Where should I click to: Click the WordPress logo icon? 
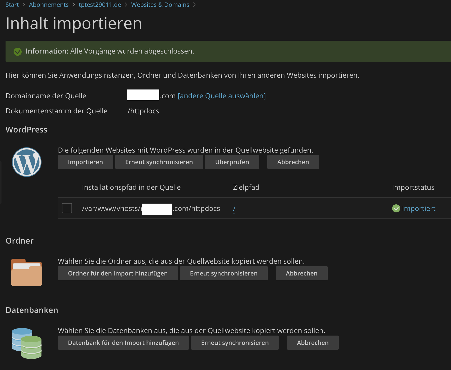point(27,162)
